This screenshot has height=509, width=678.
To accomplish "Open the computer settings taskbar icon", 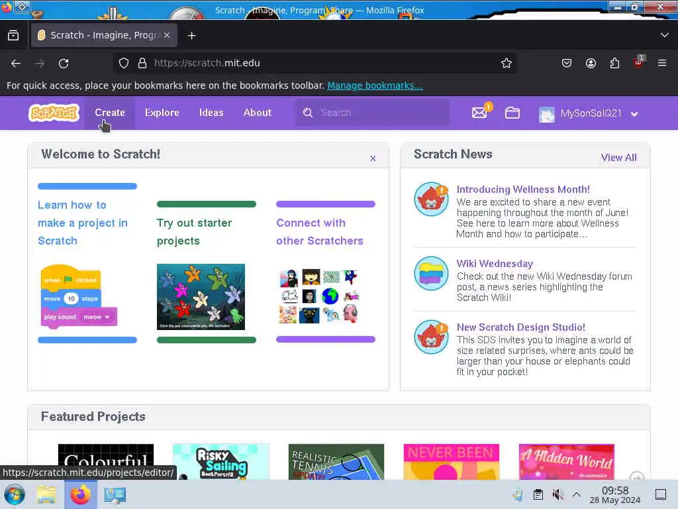I will click(115, 494).
